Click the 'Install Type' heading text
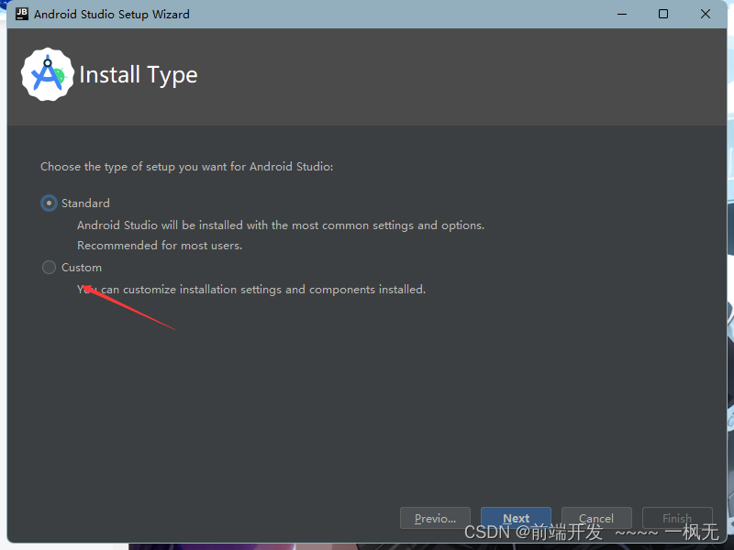Screen dimensions: 734x550 [x=139, y=75]
